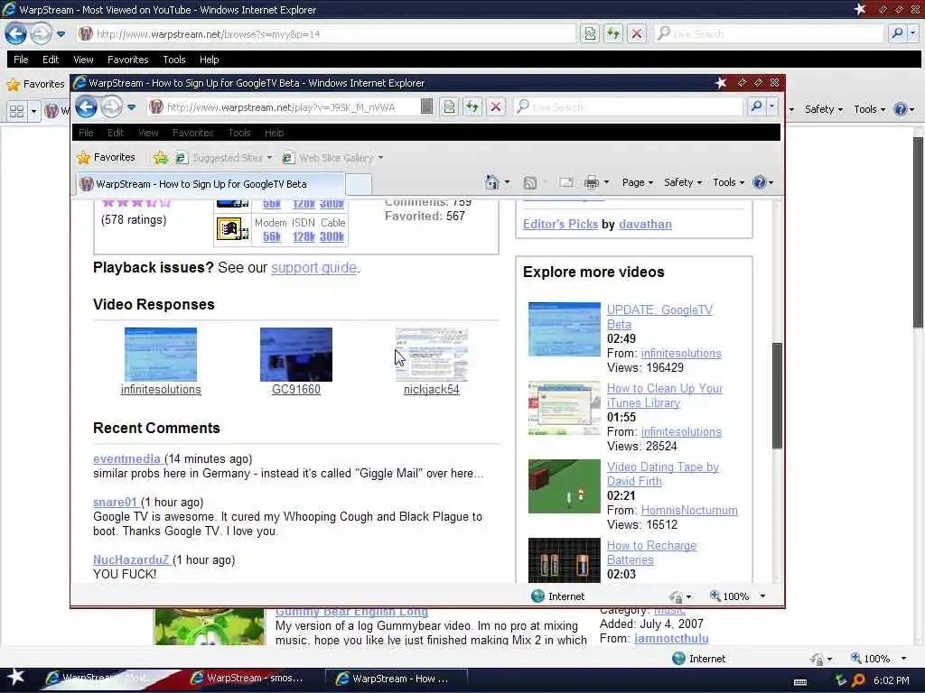The width and height of the screenshot is (925, 693).
Task: Click taskbar clock showing 6:02 PM
Action: pyautogui.click(x=891, y=680)
